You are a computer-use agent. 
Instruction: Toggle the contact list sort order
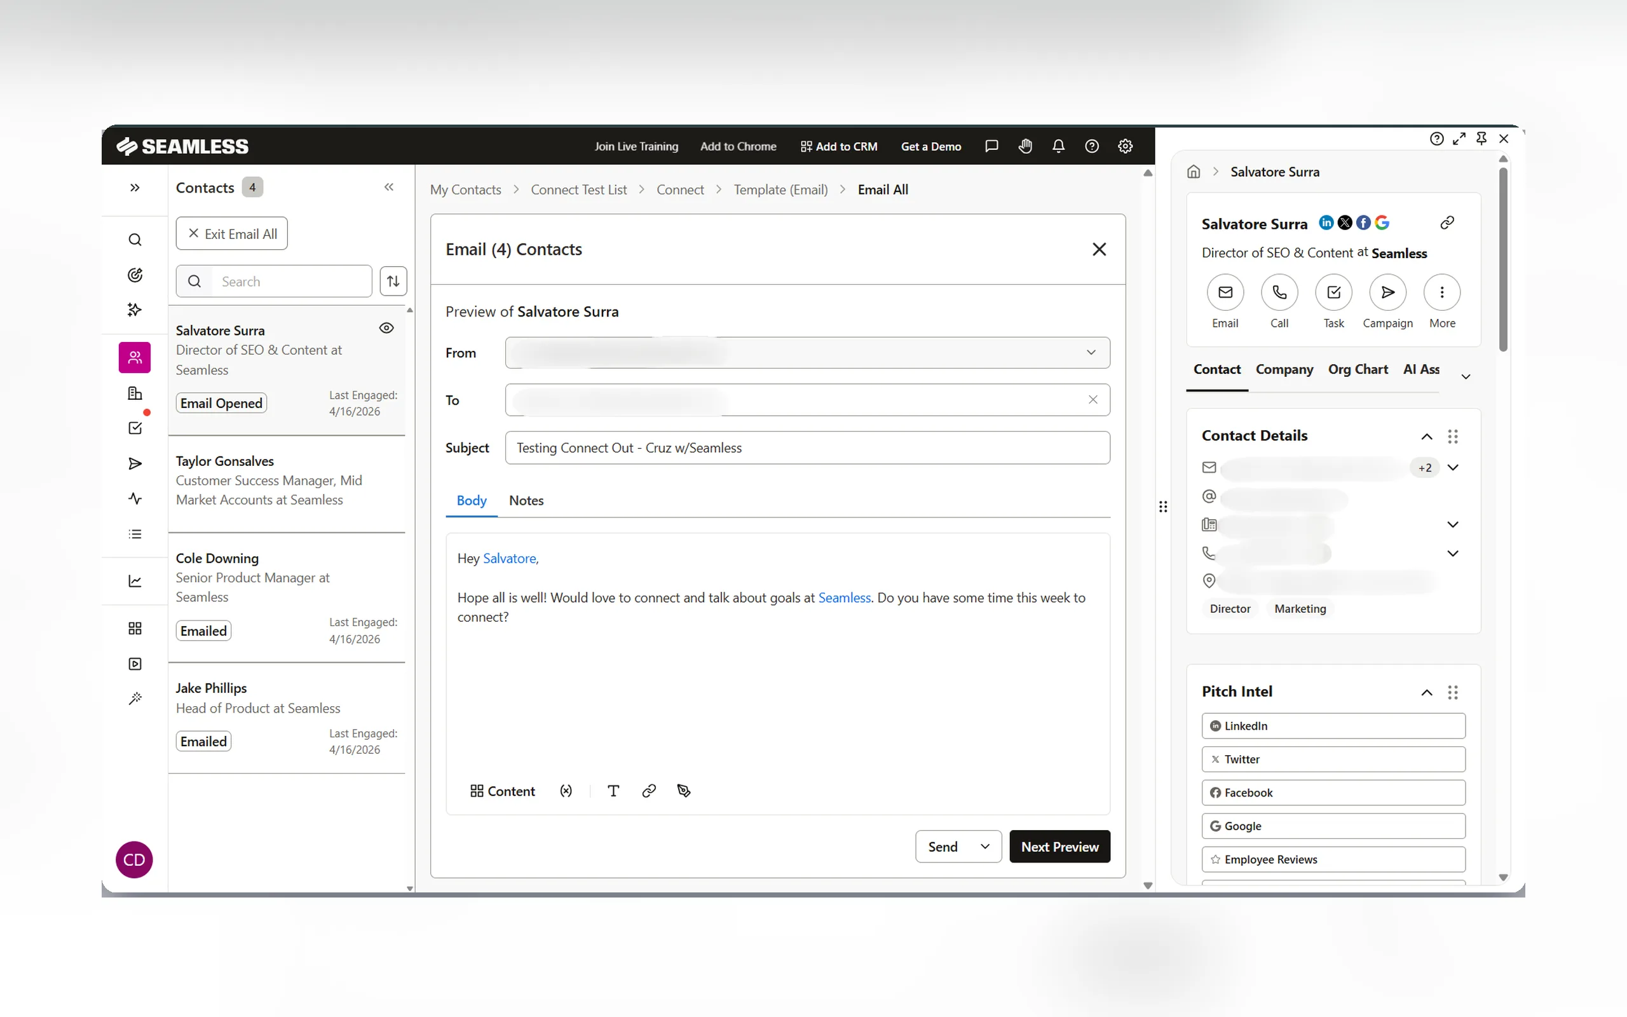[393, 281]
